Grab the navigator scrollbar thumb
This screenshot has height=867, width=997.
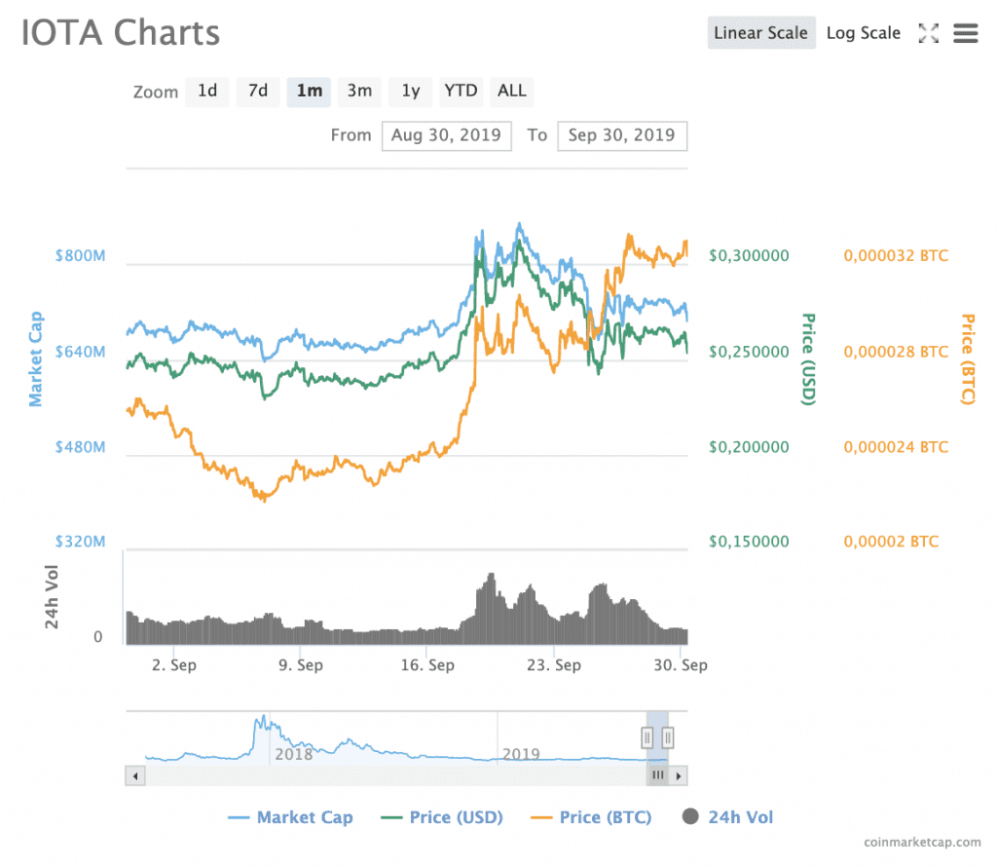pos(657,776)
